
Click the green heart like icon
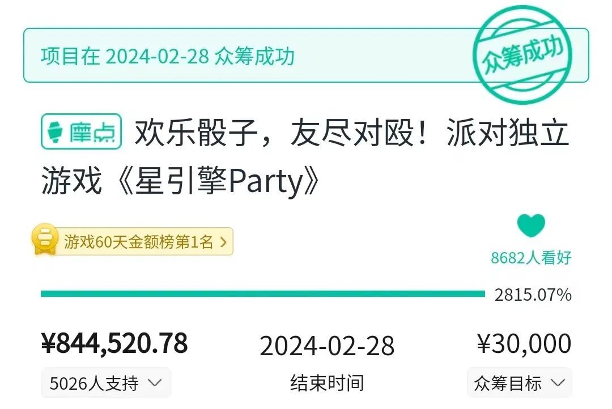coord(531,226)
